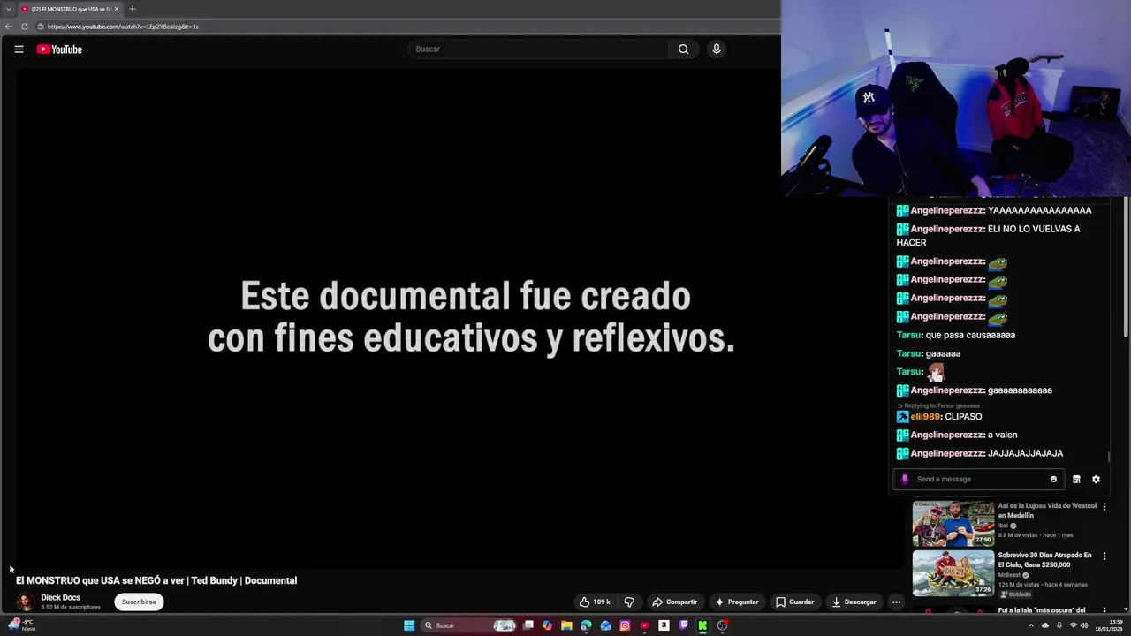Click the El MONSTRUO video title text
The width and height of the screenshot is (1131, 636).
156,580
